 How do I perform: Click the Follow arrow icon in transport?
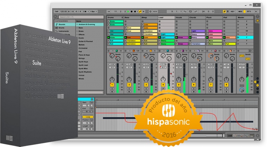109,11
